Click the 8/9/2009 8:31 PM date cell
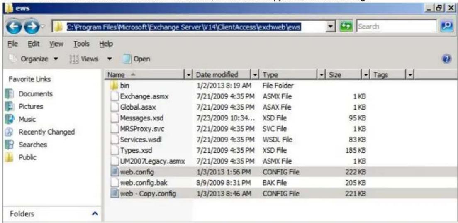 click(x=224, y=183)
